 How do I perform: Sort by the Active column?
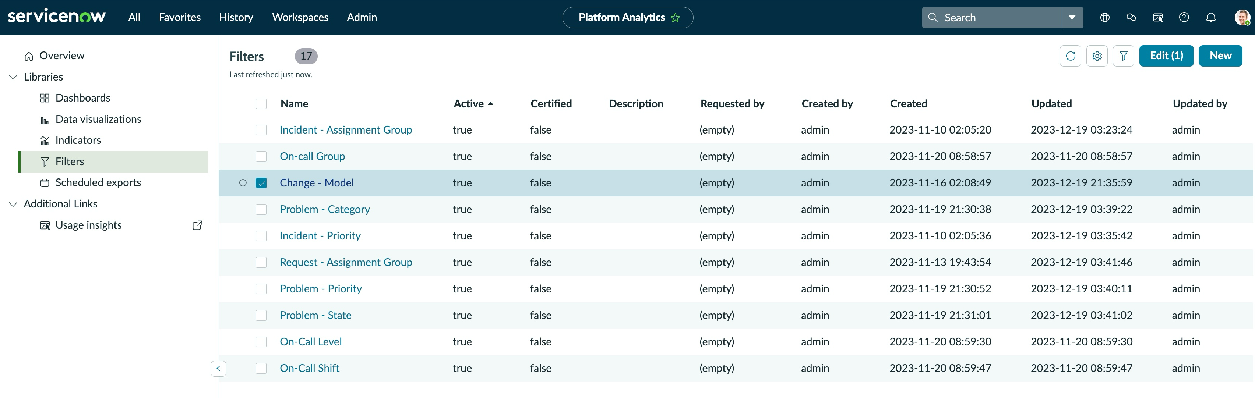tap(473, 104)
